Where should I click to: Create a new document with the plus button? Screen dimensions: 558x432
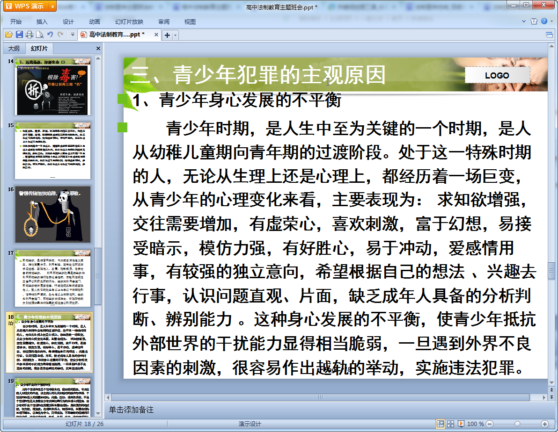point(167,35)
